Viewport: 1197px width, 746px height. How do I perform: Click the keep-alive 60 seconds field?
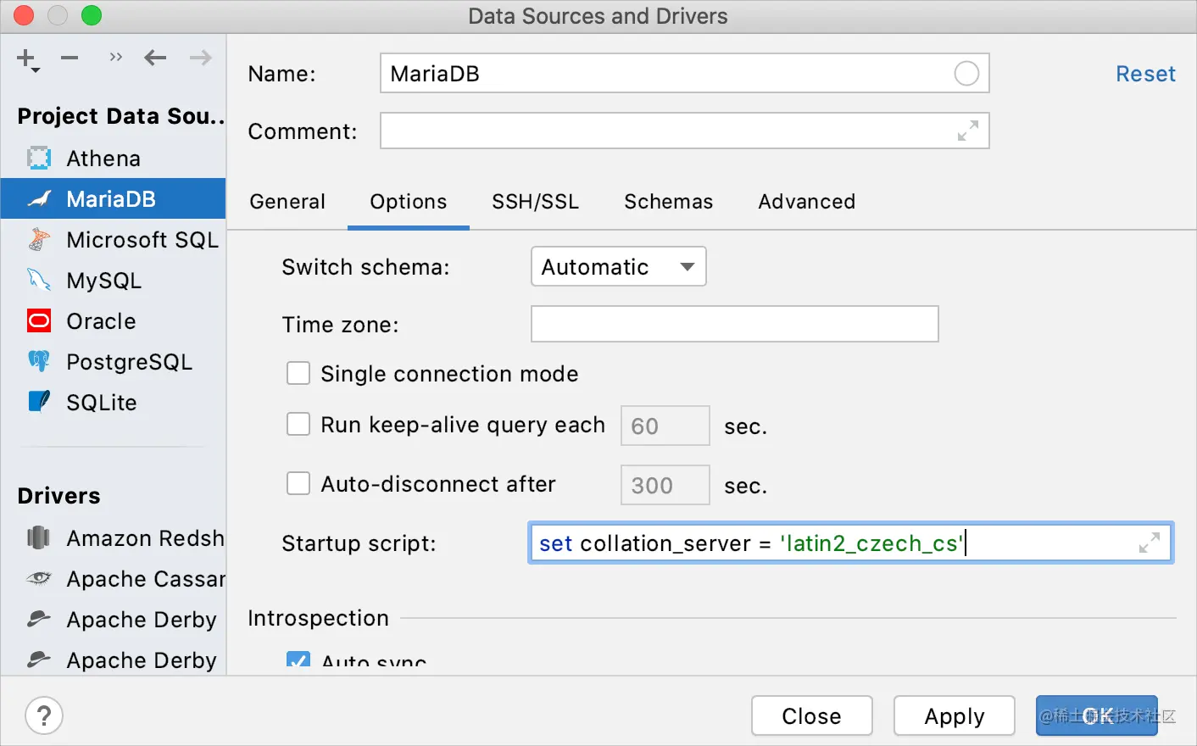[x=665, y=426]
